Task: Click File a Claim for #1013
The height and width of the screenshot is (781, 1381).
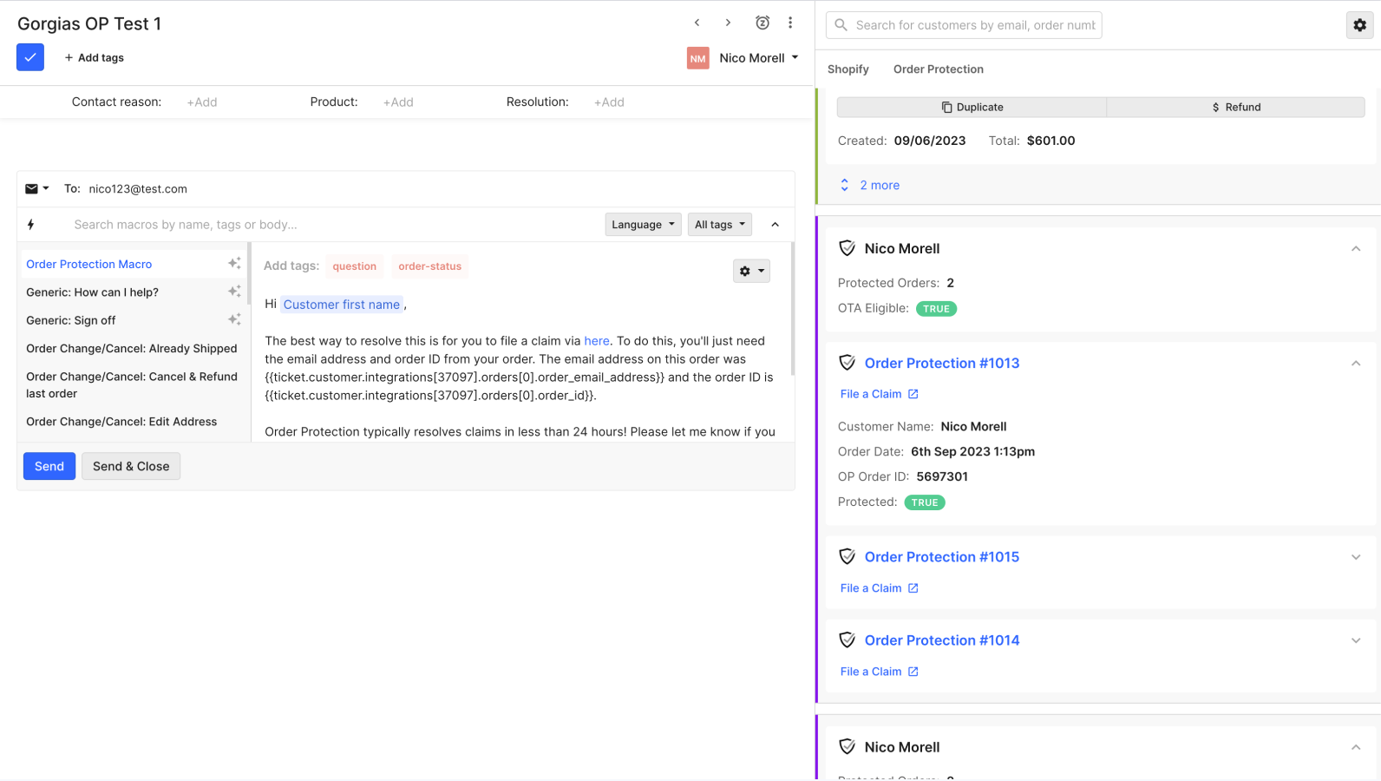Action: pos(871,394)
